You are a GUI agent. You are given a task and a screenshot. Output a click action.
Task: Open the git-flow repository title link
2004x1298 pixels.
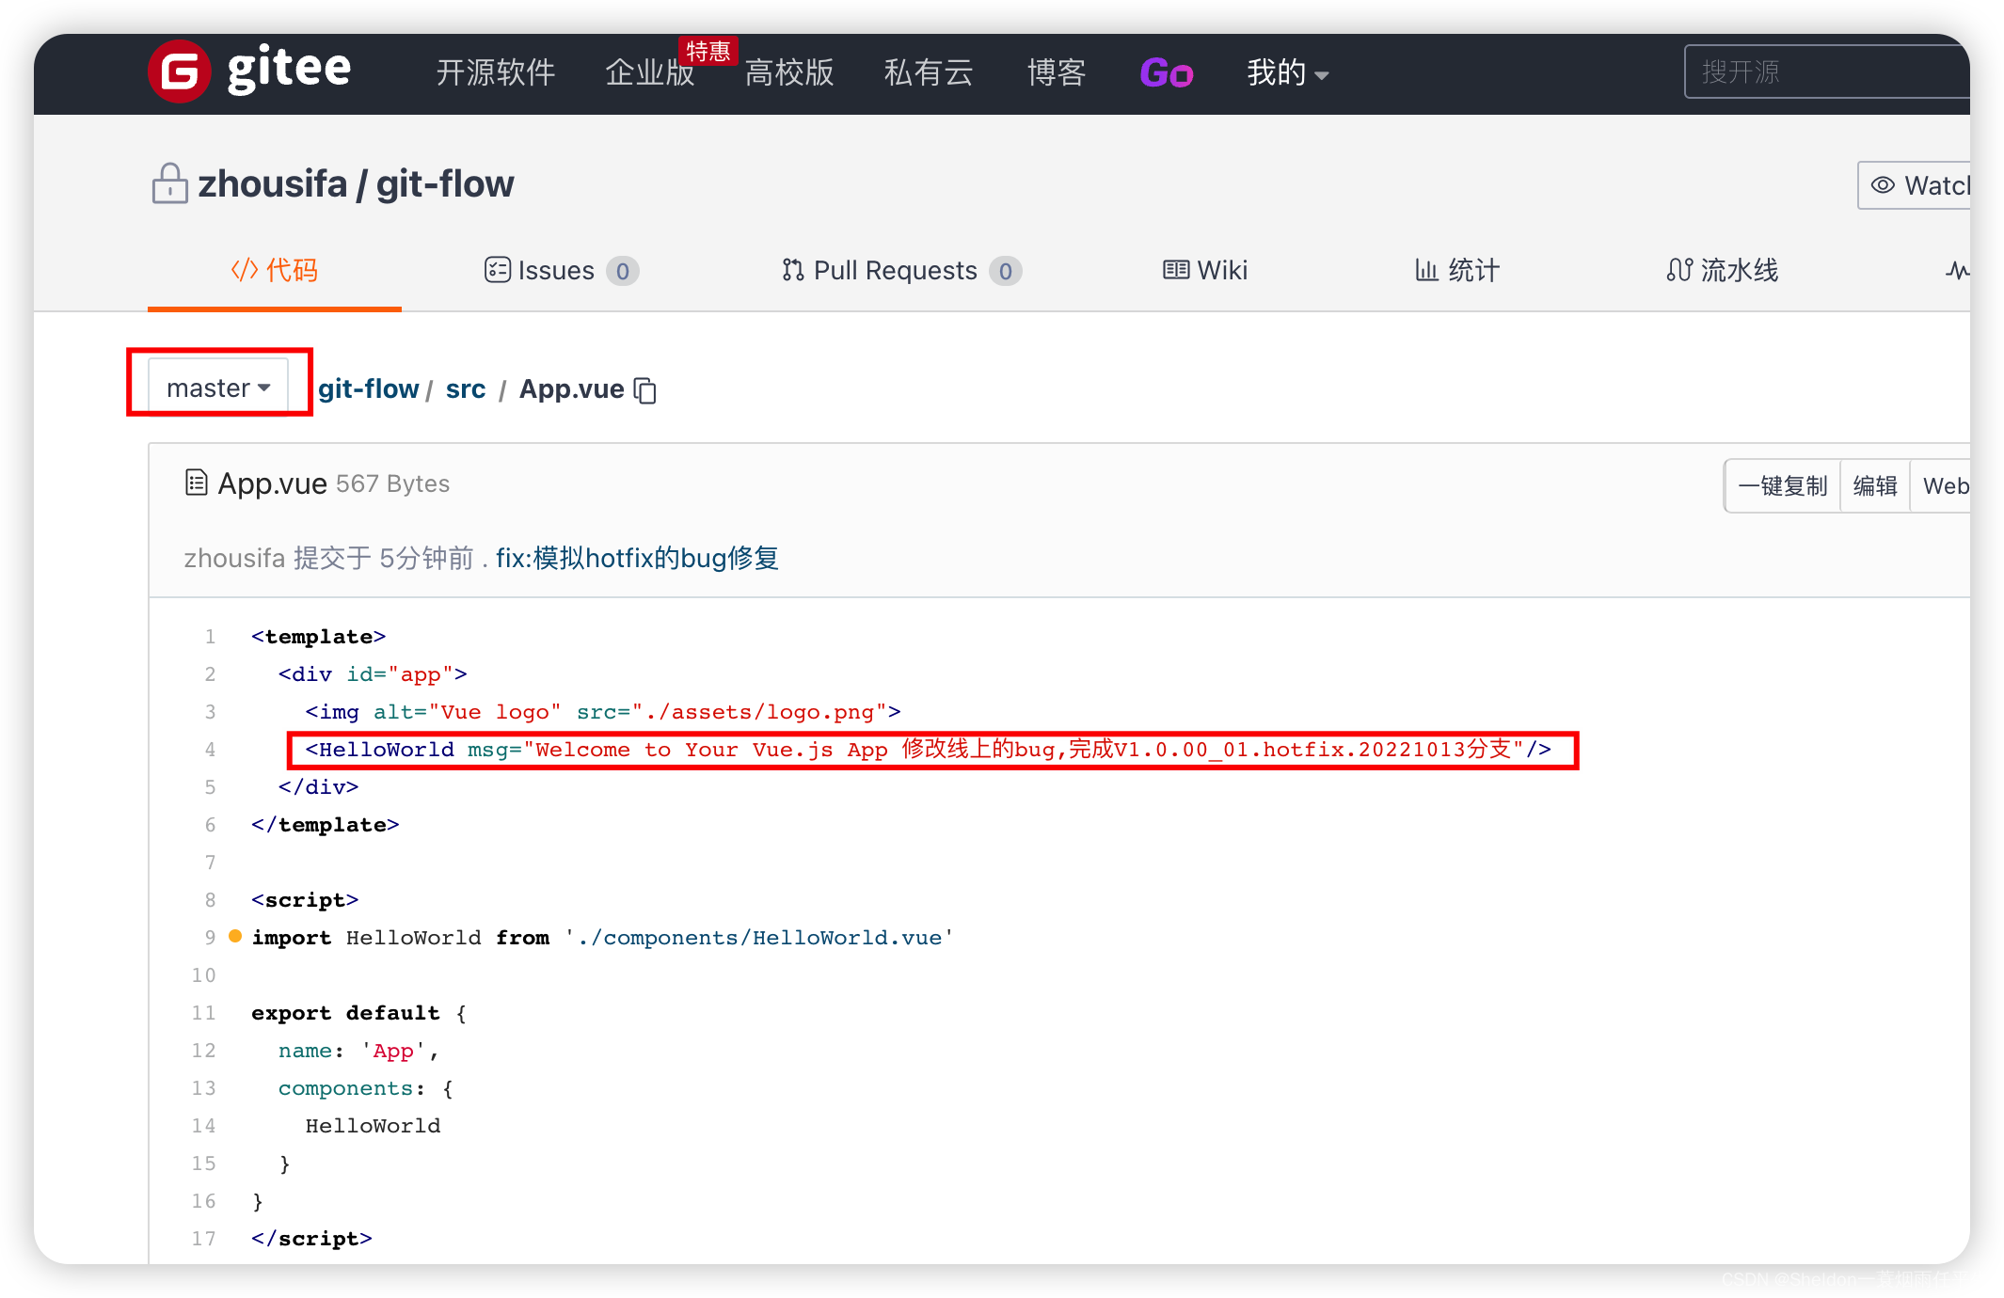(x=445, y=184)
